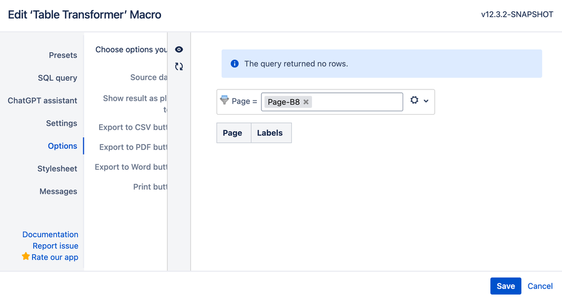This screenshot has width=562, height=298.
Task: Open the Messages tab
Action: tap(58, 191)
